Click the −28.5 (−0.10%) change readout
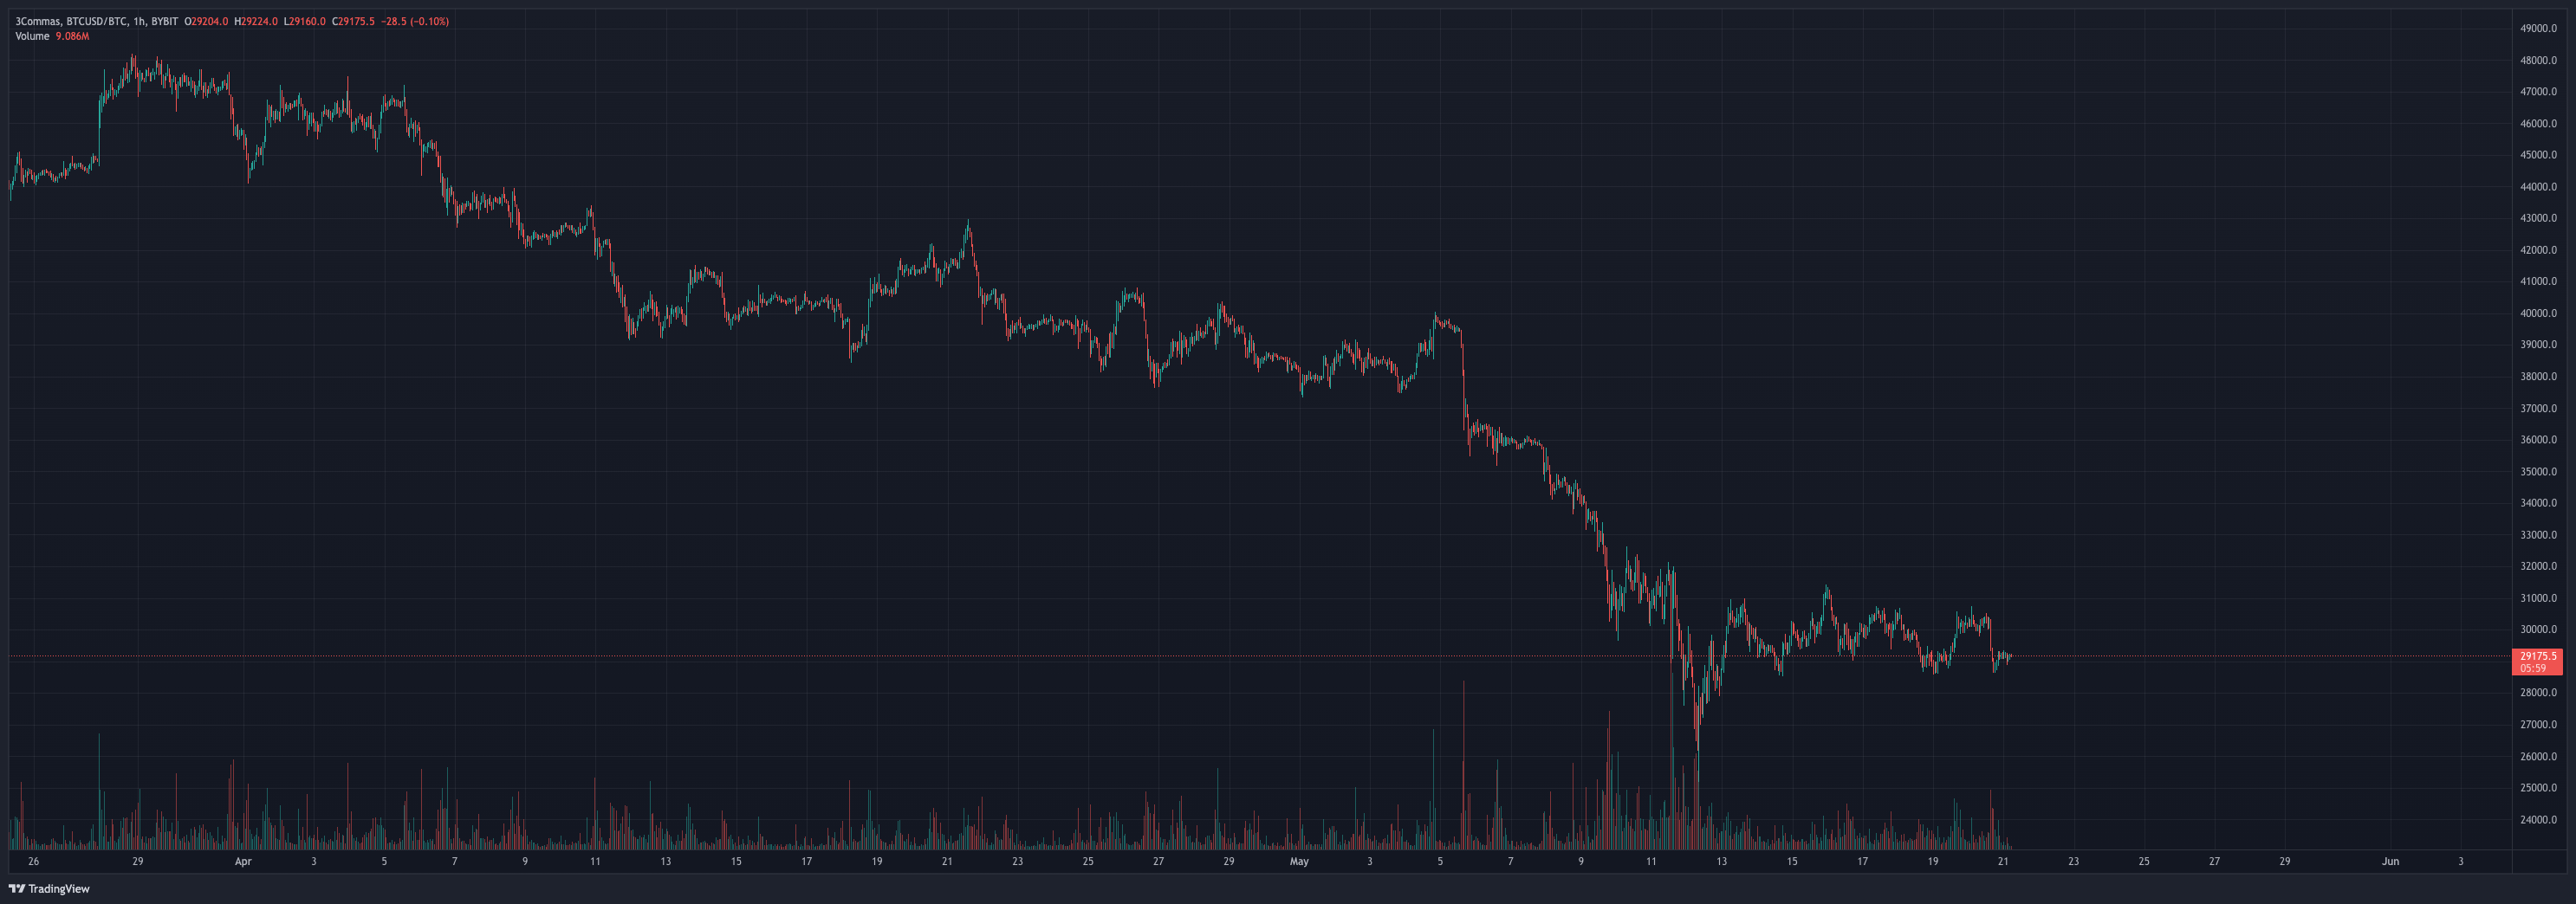 [x=415, y=21]
